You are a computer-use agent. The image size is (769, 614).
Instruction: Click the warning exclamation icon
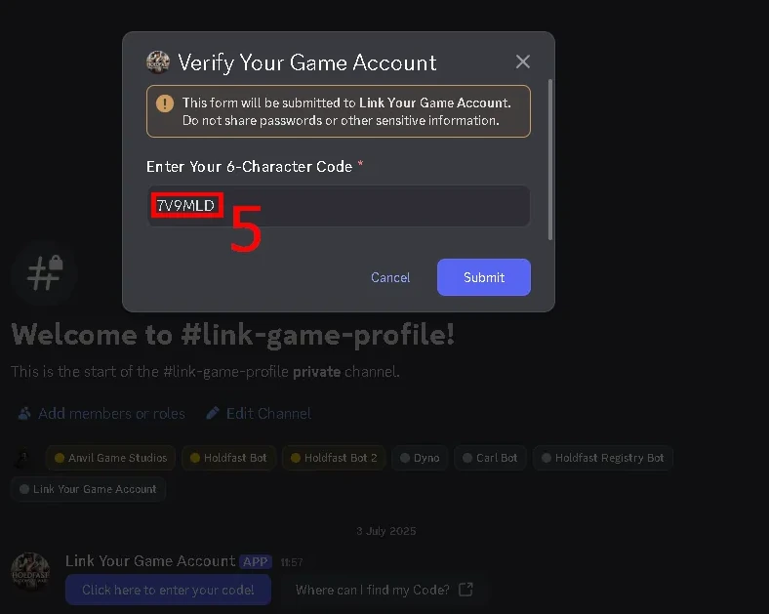[x=165, y=103]
